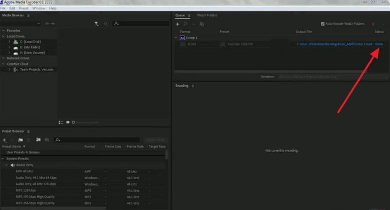Image resolution: width=390 pixels, height=210 pixels.
Task: Click the Apply Preset button
Action: point(156,140)
